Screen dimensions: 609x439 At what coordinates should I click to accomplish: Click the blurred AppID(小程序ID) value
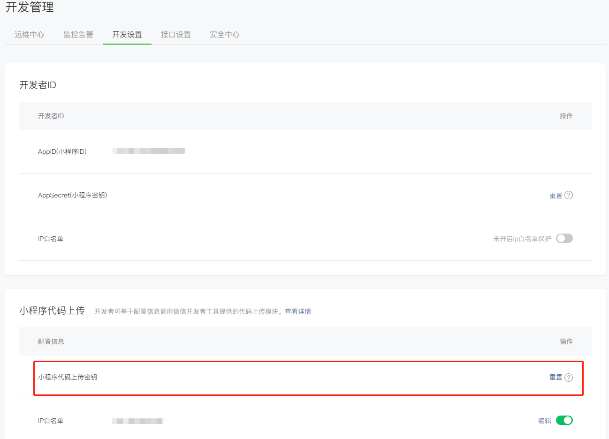pyautogui.click(x=148, y=151)
